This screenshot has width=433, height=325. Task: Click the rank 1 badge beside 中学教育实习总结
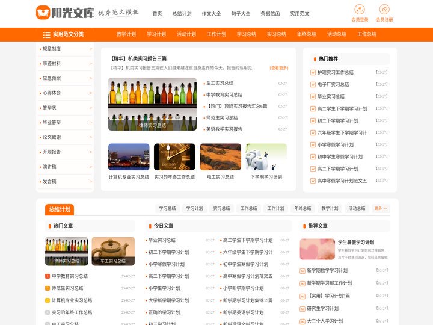(48, 276)
